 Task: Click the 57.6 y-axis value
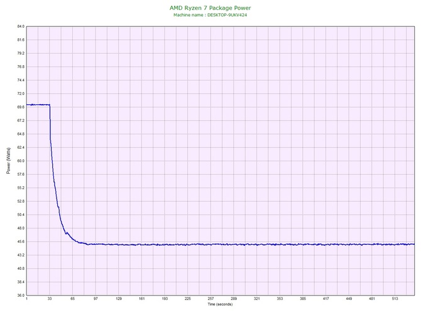click(x=21, y=174)
